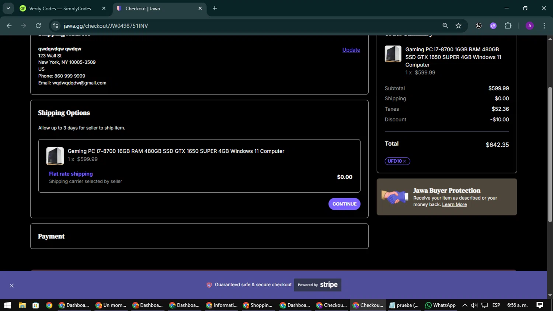Click the scrollbar down arrow

tap(550, 296)
